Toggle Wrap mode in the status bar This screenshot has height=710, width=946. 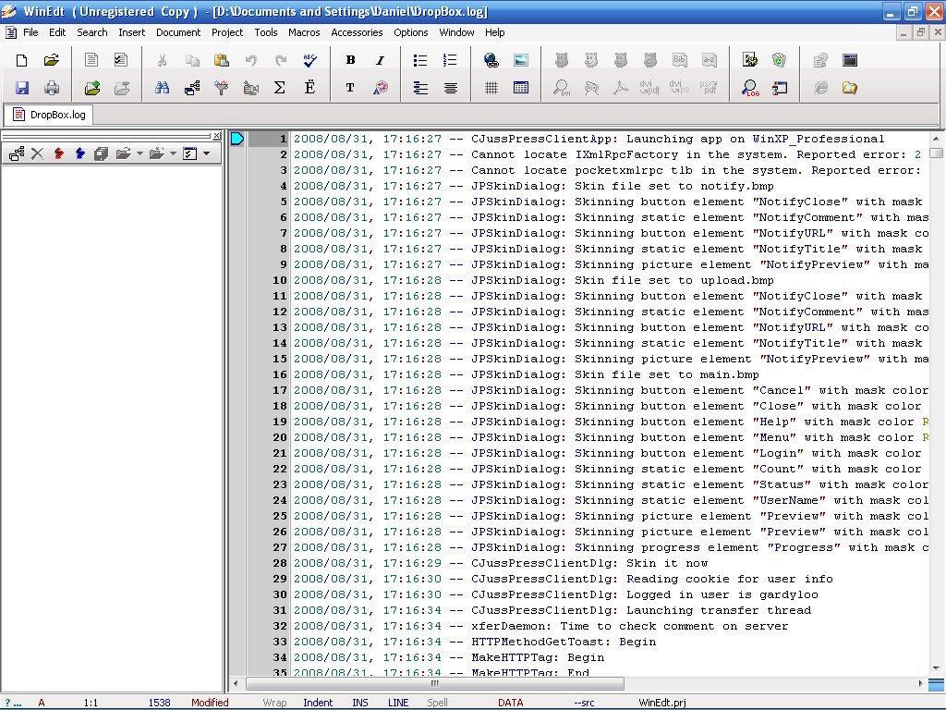click(x=274, y=703)
